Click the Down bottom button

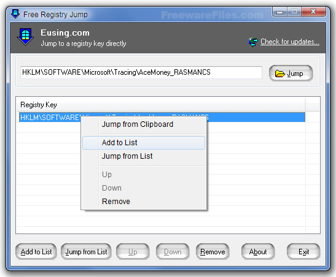pyautogui.click(x=173, y=251)
